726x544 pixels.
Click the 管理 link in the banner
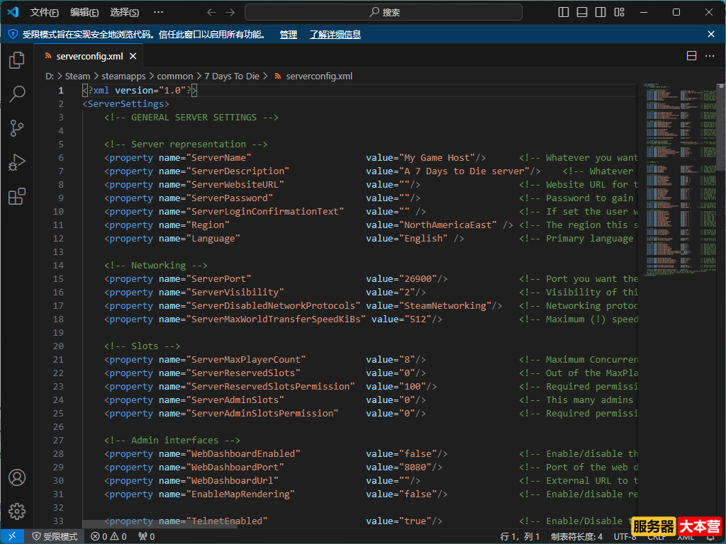[x=289, y=34]
